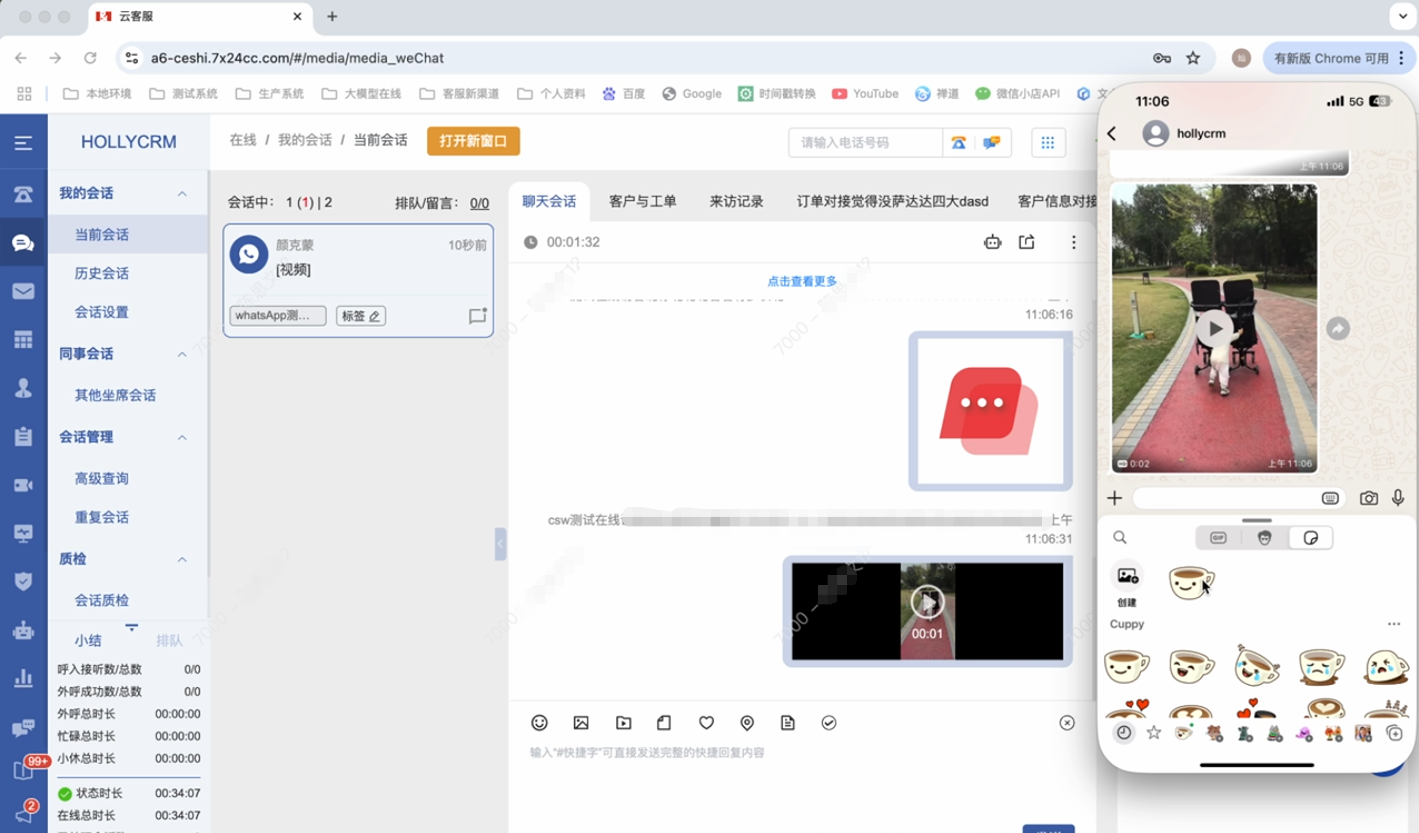The image size is (1419, 833).
Task: Click the transfer session icon in chat header
Action: (x=1026, y=242)
